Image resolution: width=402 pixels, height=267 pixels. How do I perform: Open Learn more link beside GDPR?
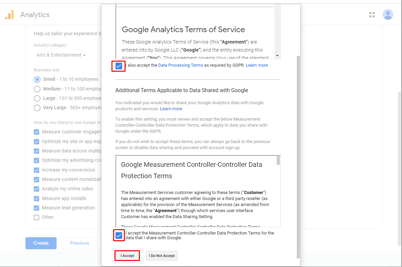pos(257,65)
